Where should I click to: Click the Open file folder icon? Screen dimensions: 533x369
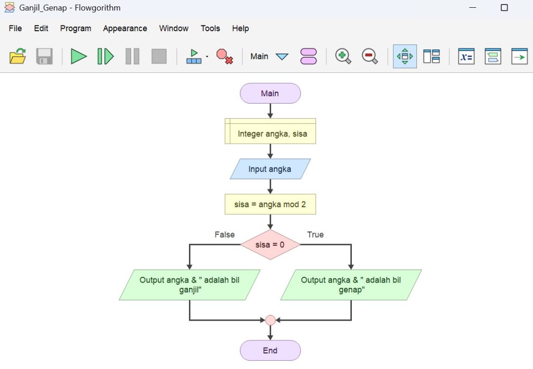coord(18,56)
